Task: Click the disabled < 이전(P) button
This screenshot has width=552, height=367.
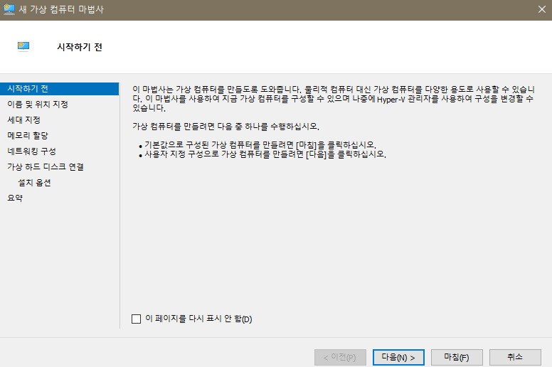Action: tap(340, 358)
